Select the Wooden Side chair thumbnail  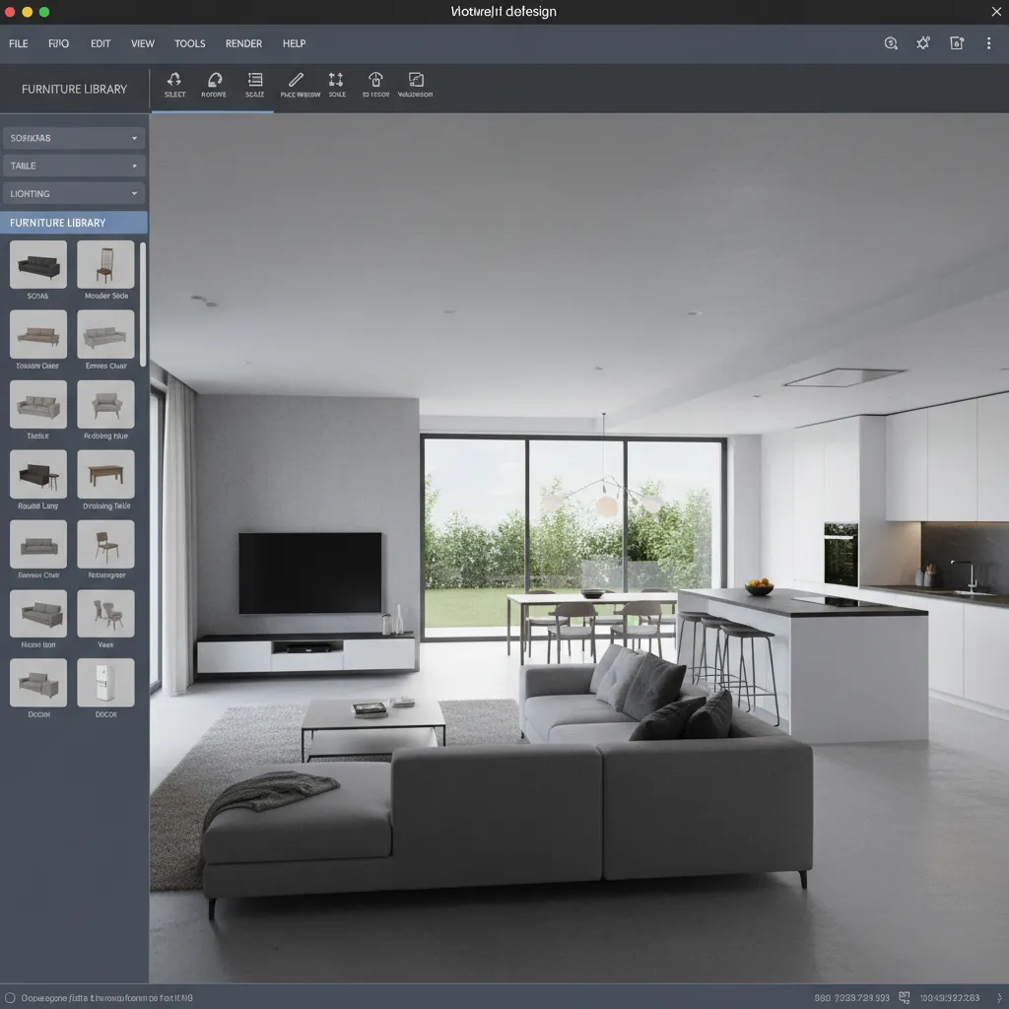coord(105,262)
